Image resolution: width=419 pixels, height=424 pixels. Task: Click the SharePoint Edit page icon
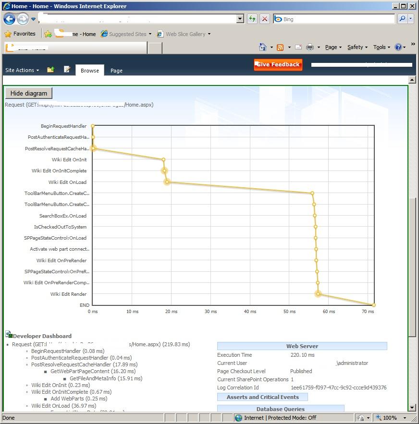click(x=67, y=70)
